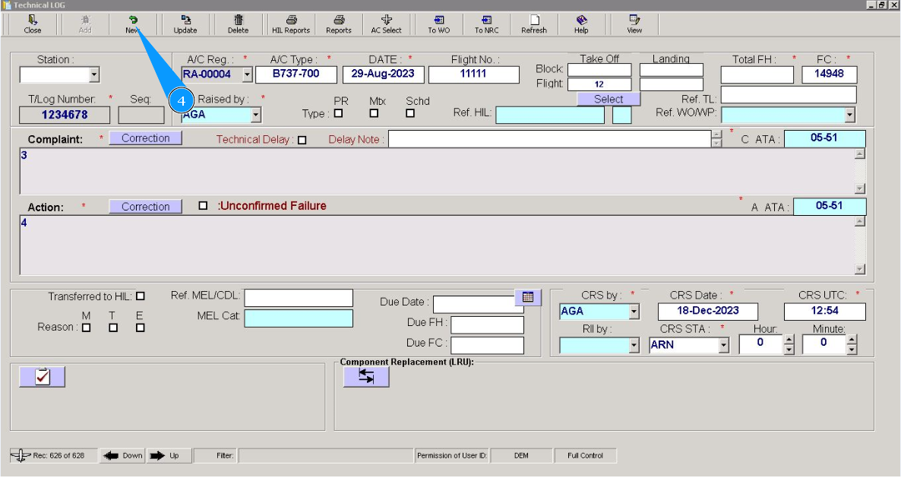Toggle the PR type checkbox
This screenshot has height=478, width=901.
pos(339,113)
